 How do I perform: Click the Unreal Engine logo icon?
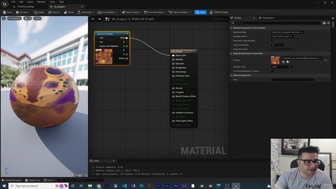[5, 4]
